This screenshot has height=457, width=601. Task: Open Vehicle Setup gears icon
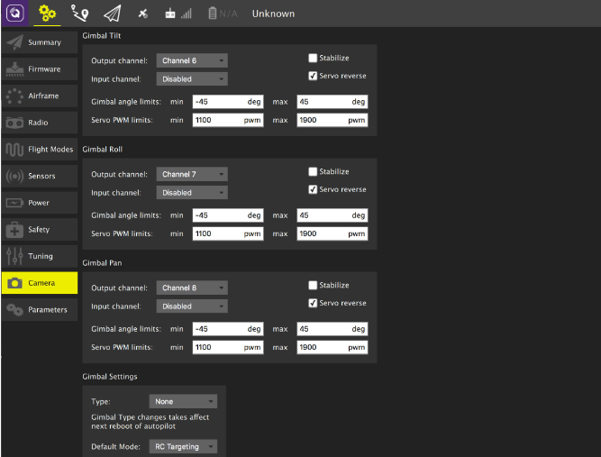click(x=48, y=14)
